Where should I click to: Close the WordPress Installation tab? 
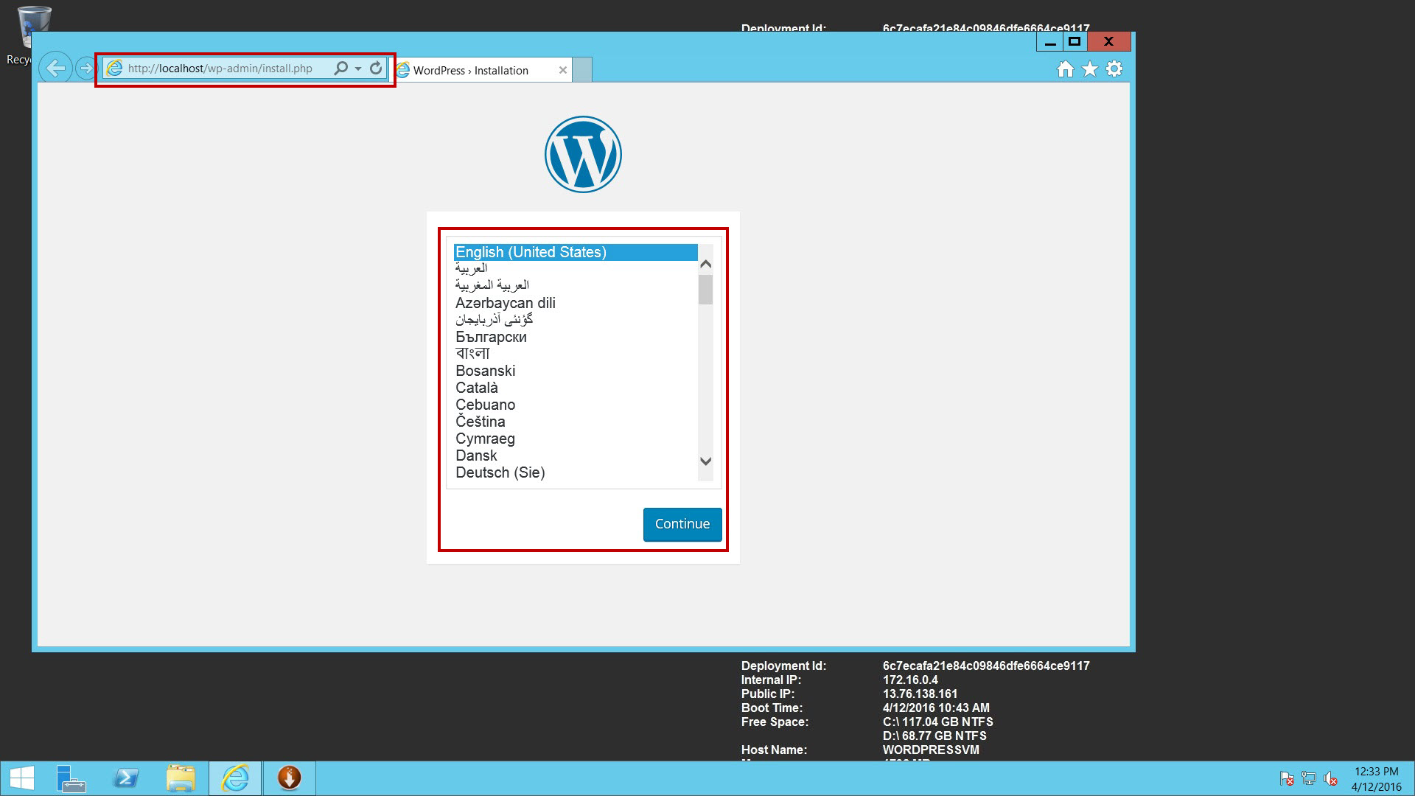(563, 70)
